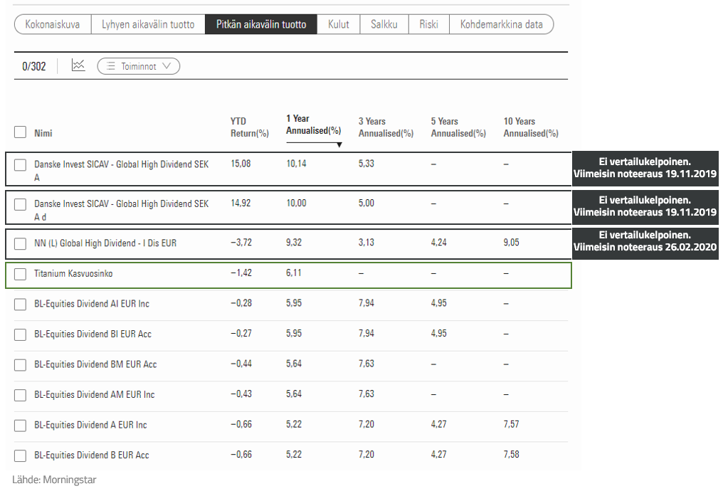This screenshot has height=491, width=723.
Task: Check BL-Equities Dividend BI EUR Acc checkbox
Action: 21,334
